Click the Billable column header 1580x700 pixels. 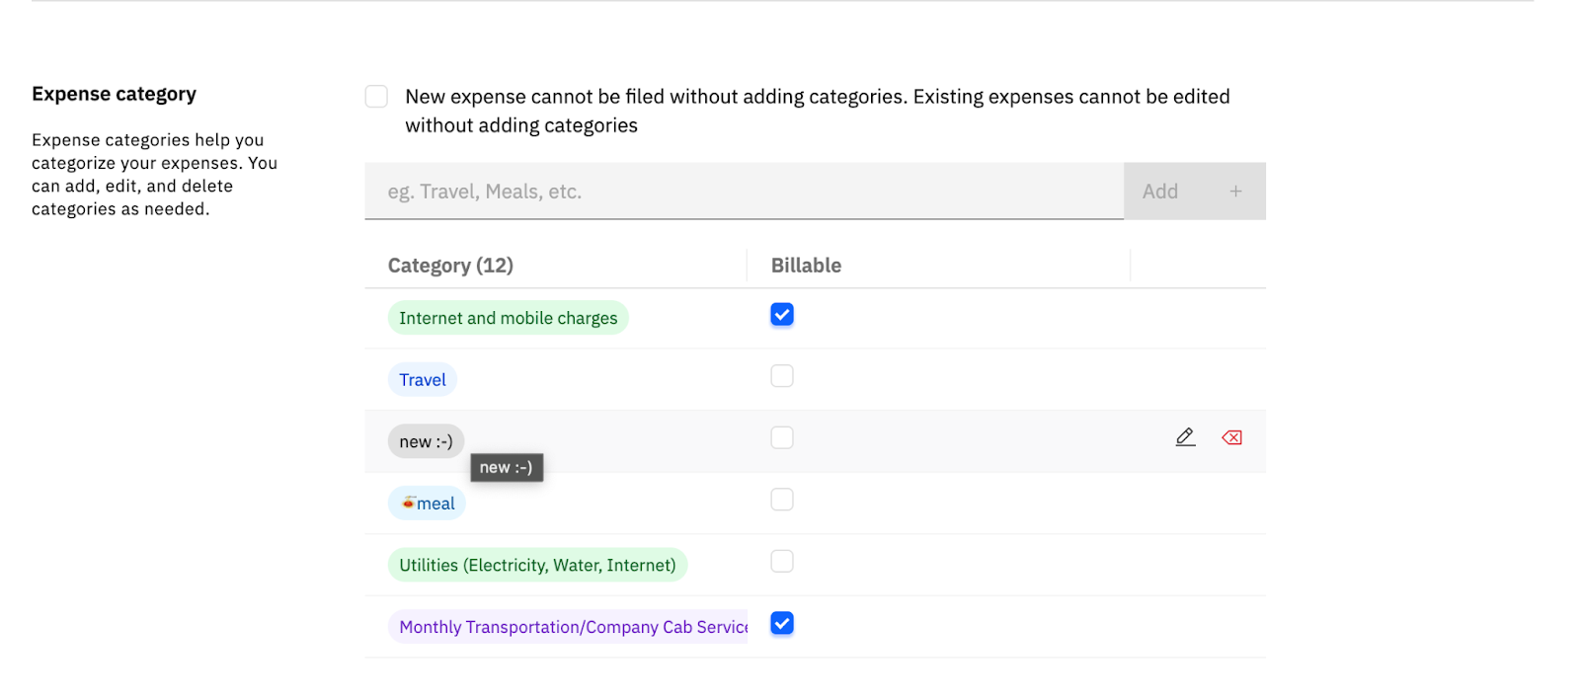click(x=806, y=266)
